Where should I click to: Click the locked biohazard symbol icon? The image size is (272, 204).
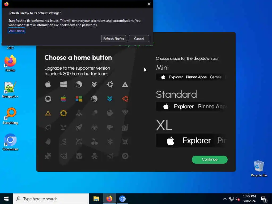(x=94, y=127)
